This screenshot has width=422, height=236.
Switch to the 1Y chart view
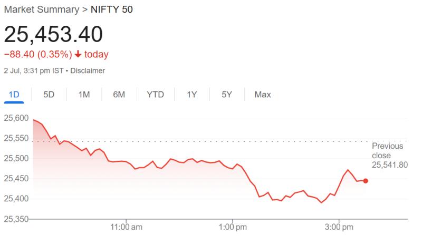coord(191,95)
